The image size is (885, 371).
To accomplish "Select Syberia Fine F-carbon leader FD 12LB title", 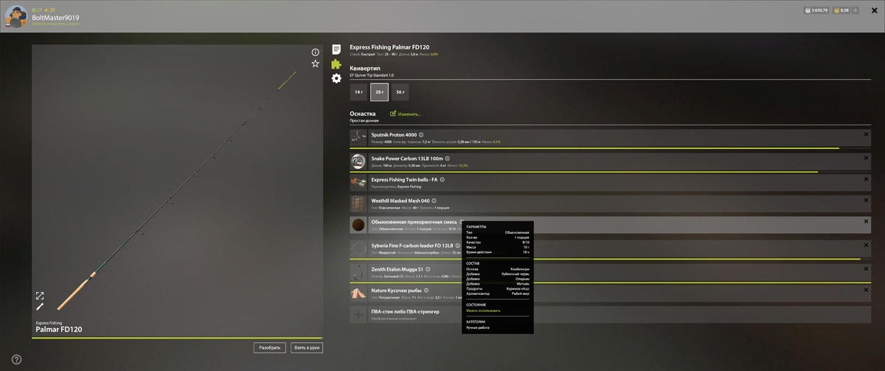I will coord(412,246).
